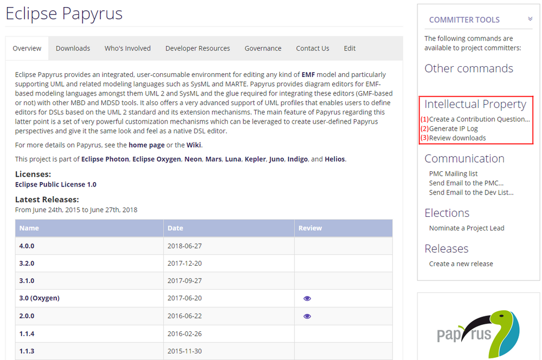Click the Licenses heading
542x360 pixels.
[33, 174]
